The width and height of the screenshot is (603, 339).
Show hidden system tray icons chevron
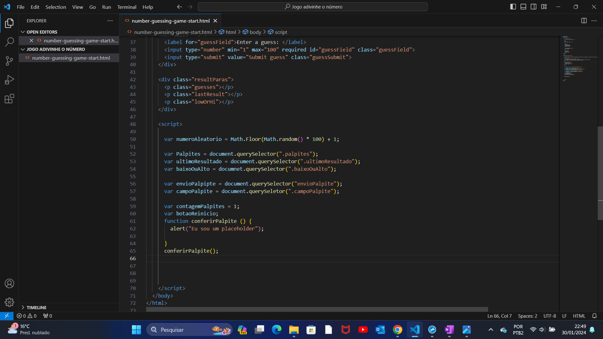(x=491, y=330)
